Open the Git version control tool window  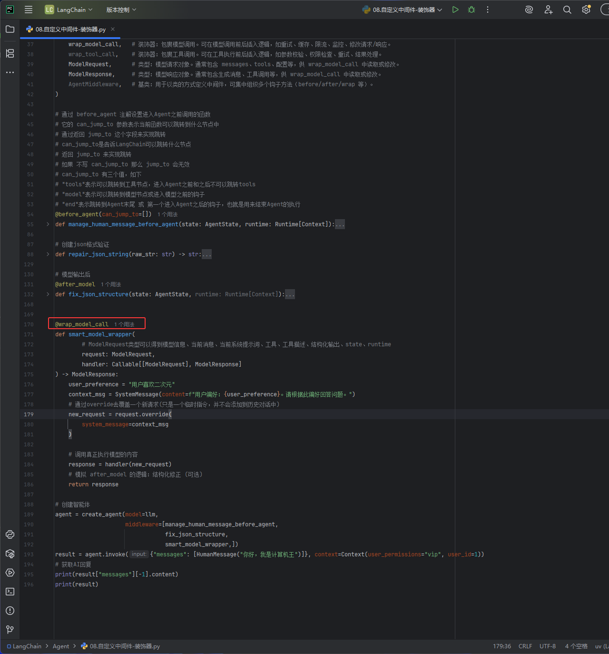click(10, 630)
